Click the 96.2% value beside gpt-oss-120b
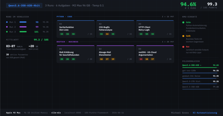Screen dimensions: 223x116 coord(216,71)
